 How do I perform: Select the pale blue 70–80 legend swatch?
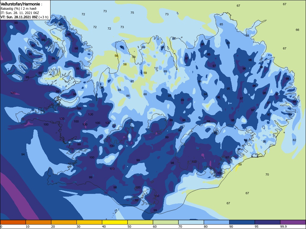(x=191, y=222)
